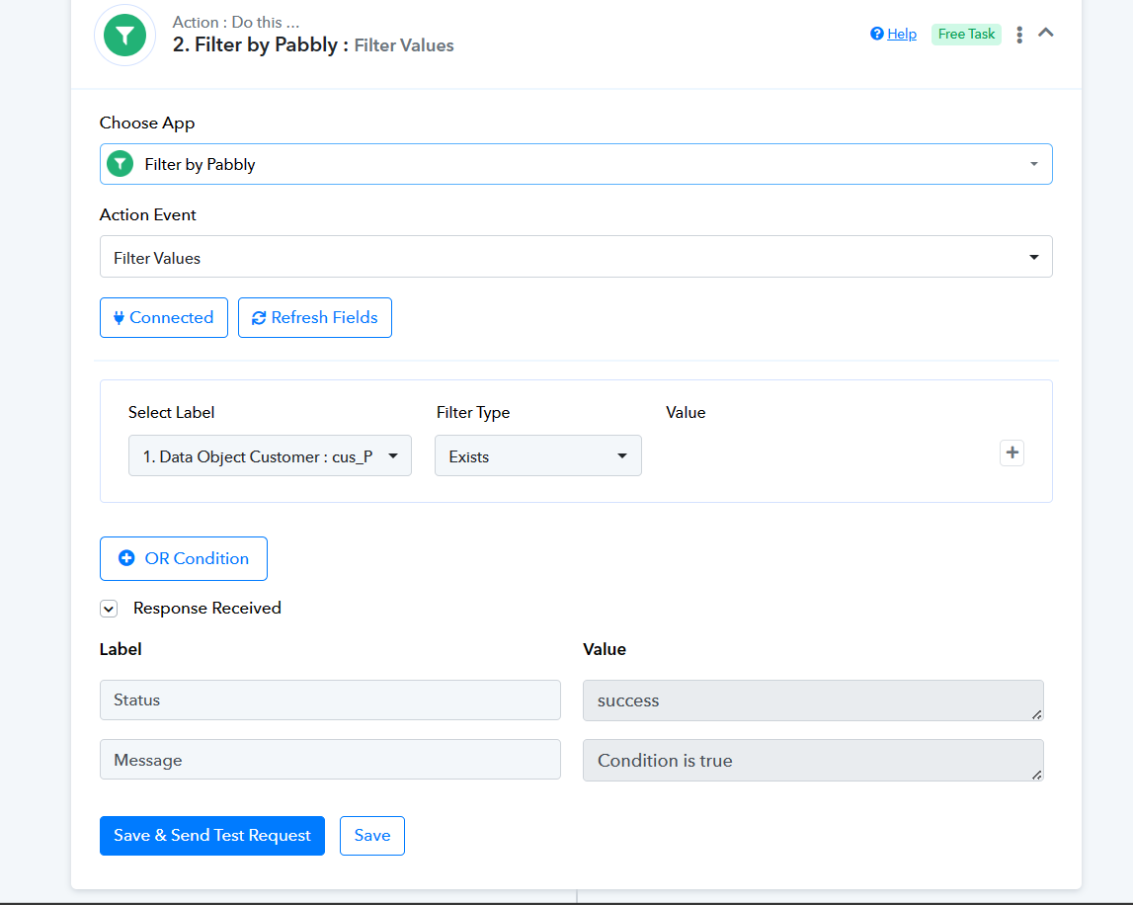This screenshot has width=1133, height=905.
Task: Add an OR Condition
Action: pyautogui.click(x=184, y=558)
